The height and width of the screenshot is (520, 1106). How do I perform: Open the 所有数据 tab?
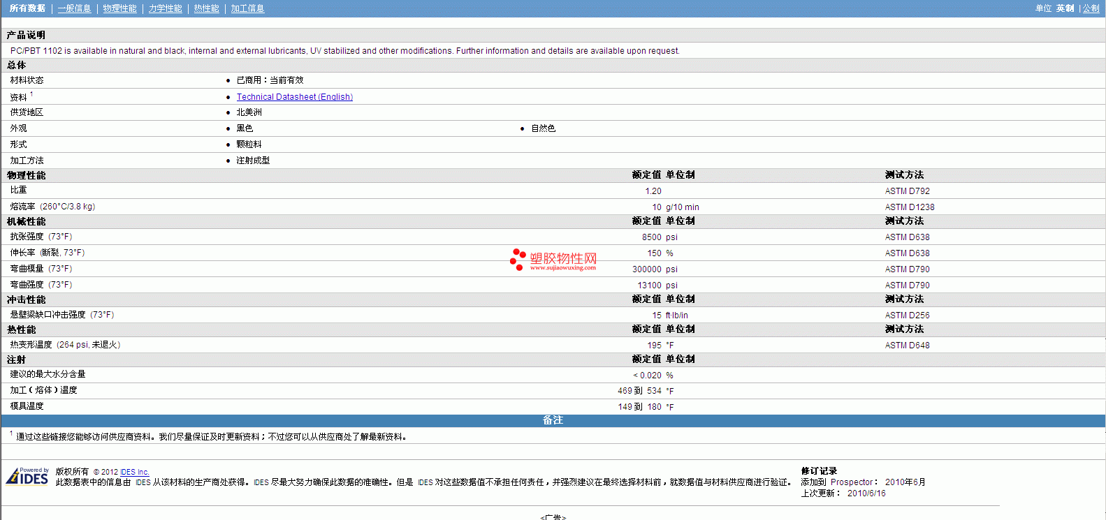point(27,8)
